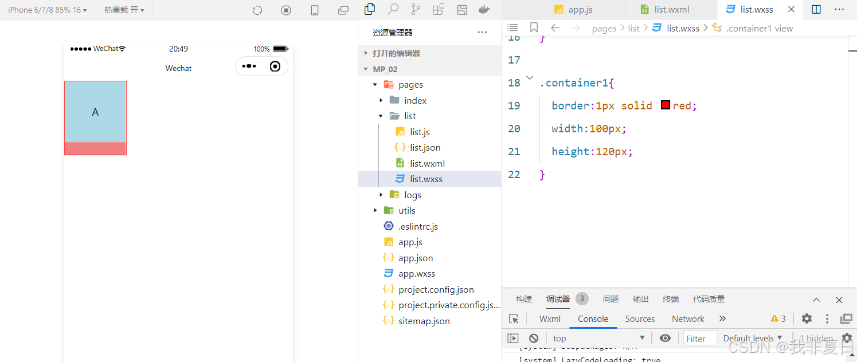857x362 pixels.
Task: Click the bookmark icon in breadcrumb bar
Action: [x=534, y=27]
